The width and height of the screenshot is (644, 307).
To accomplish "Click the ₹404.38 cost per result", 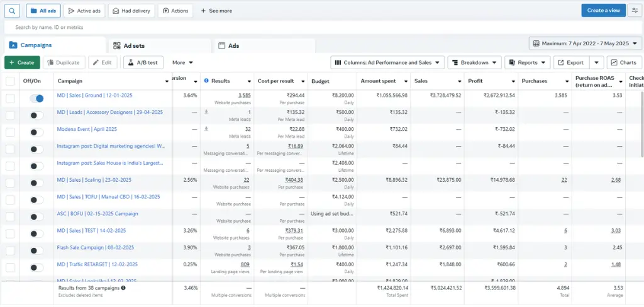I will (294, 179).
